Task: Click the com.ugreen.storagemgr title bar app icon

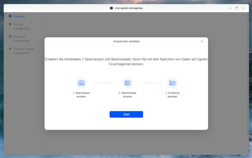Action: click(x=111, y=8)
